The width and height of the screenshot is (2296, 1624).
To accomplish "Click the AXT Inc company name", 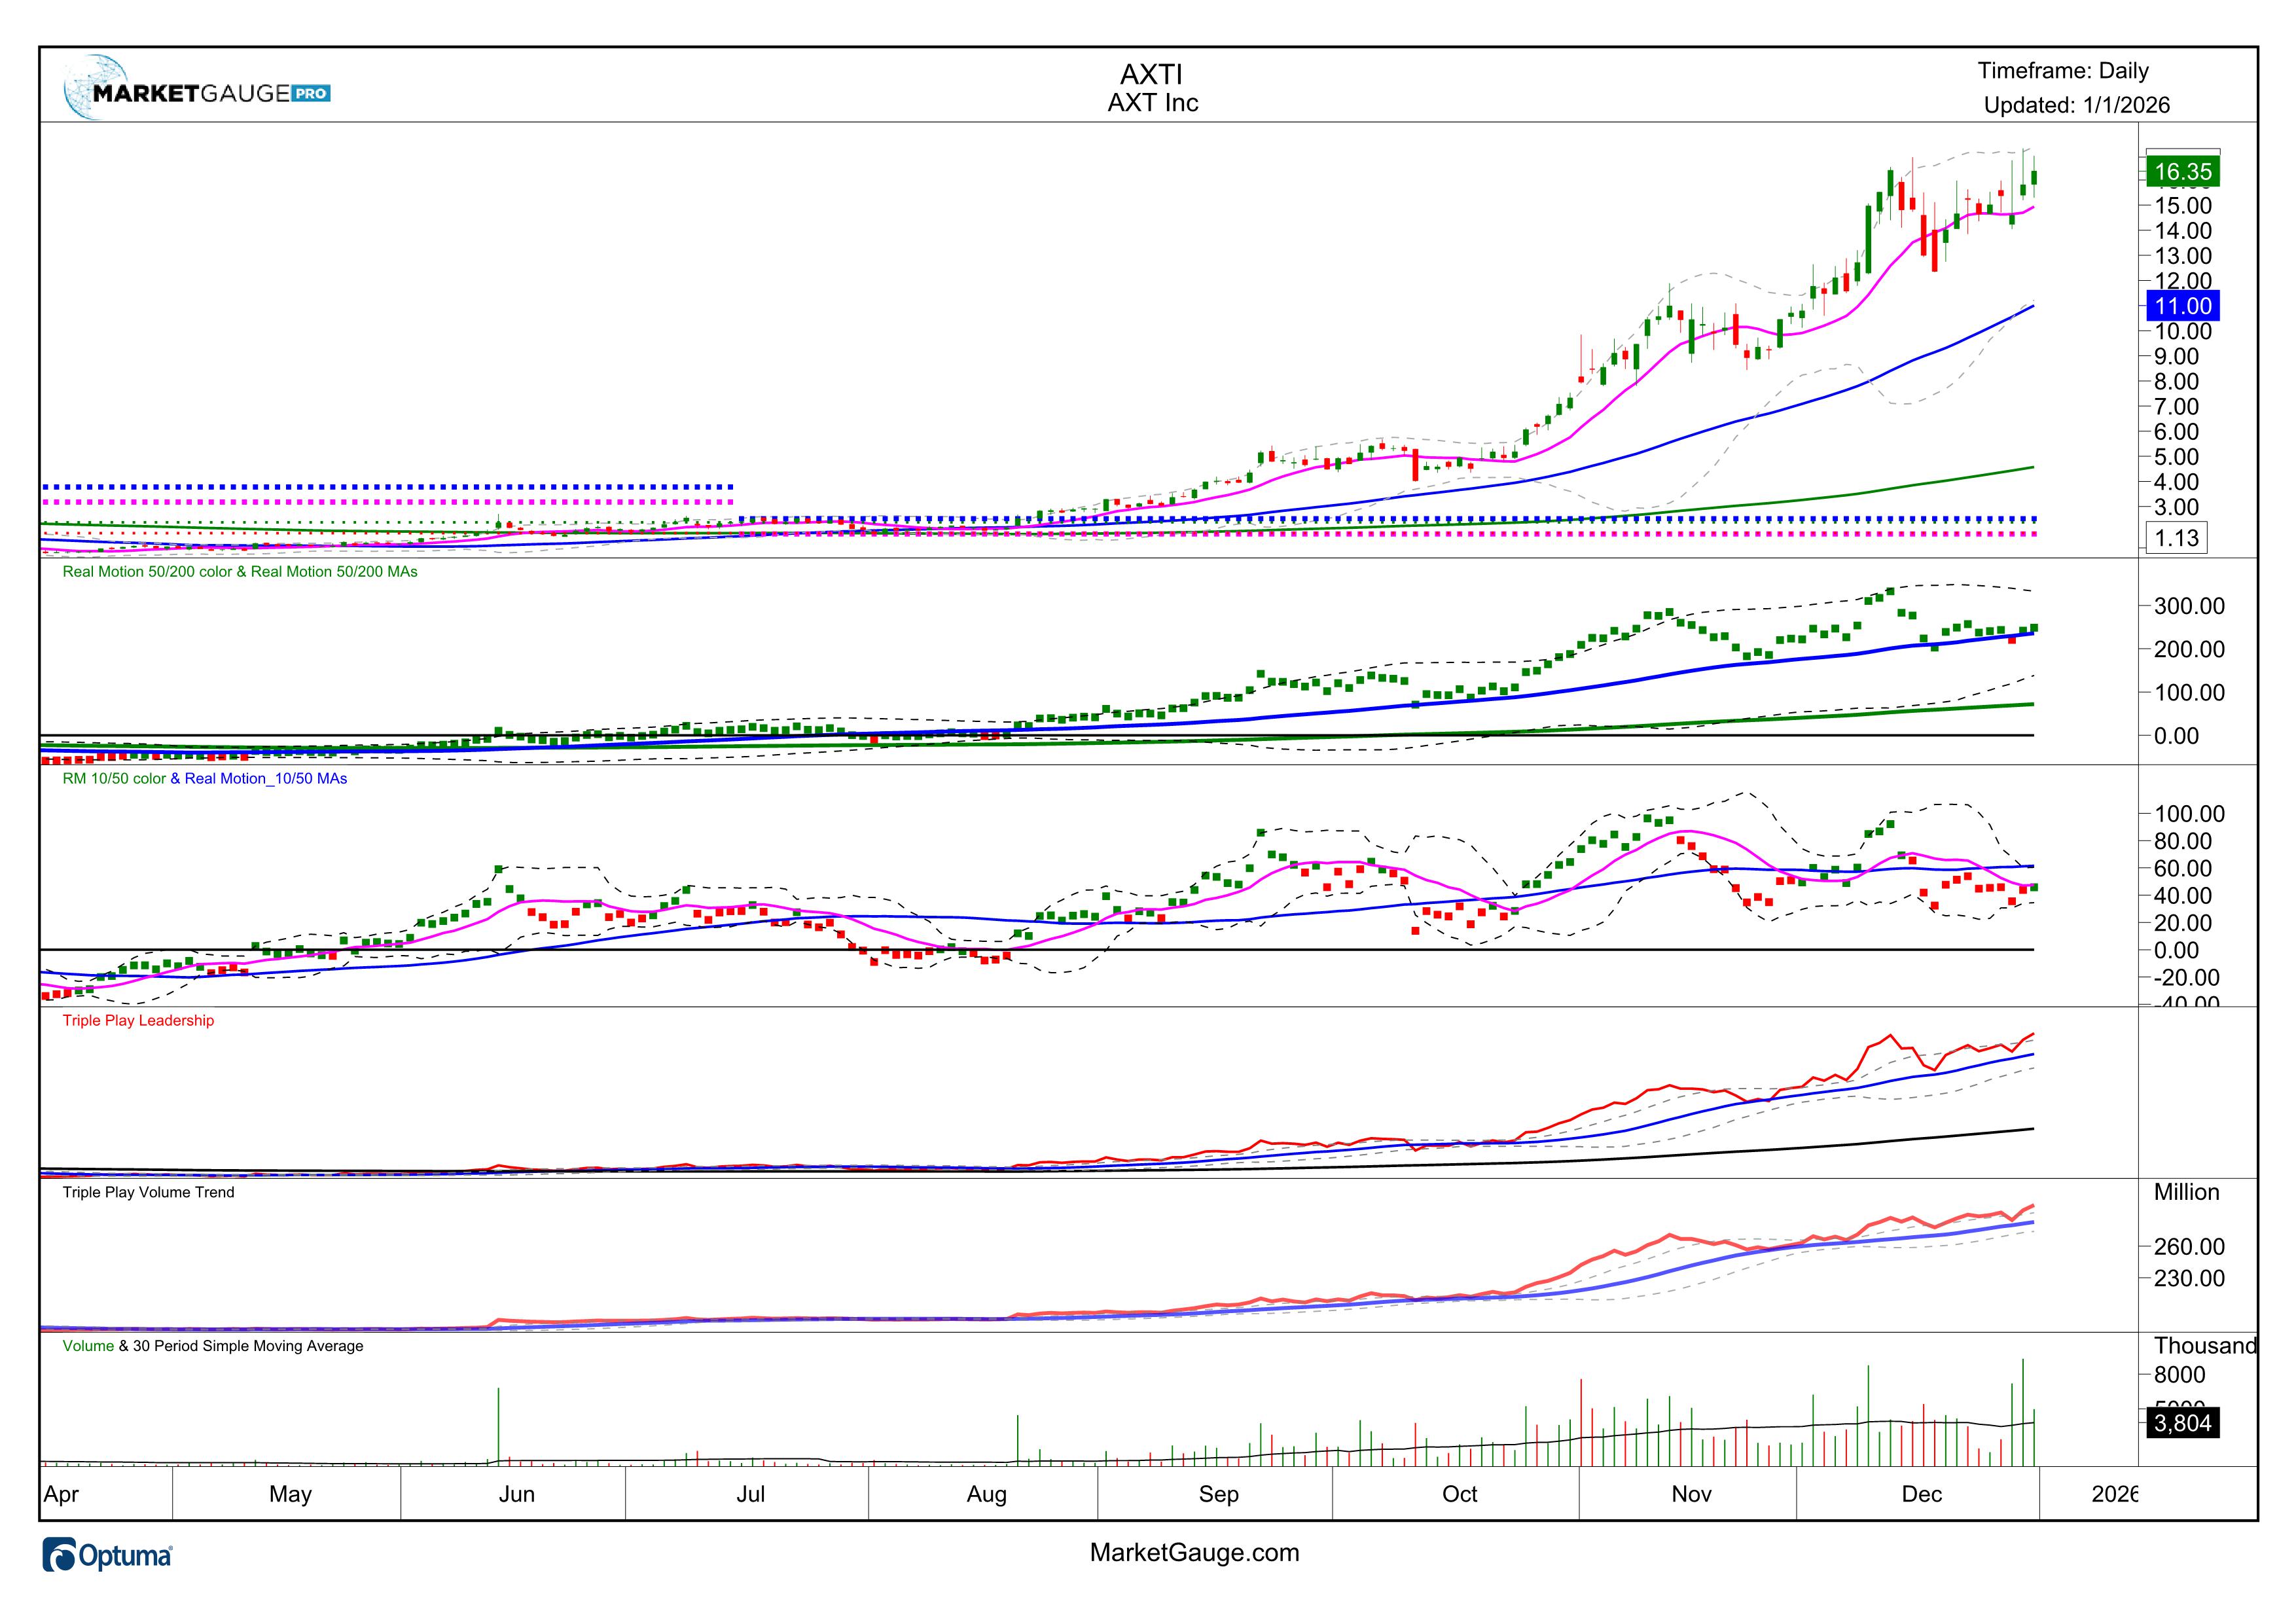I will pos(1152,103).
